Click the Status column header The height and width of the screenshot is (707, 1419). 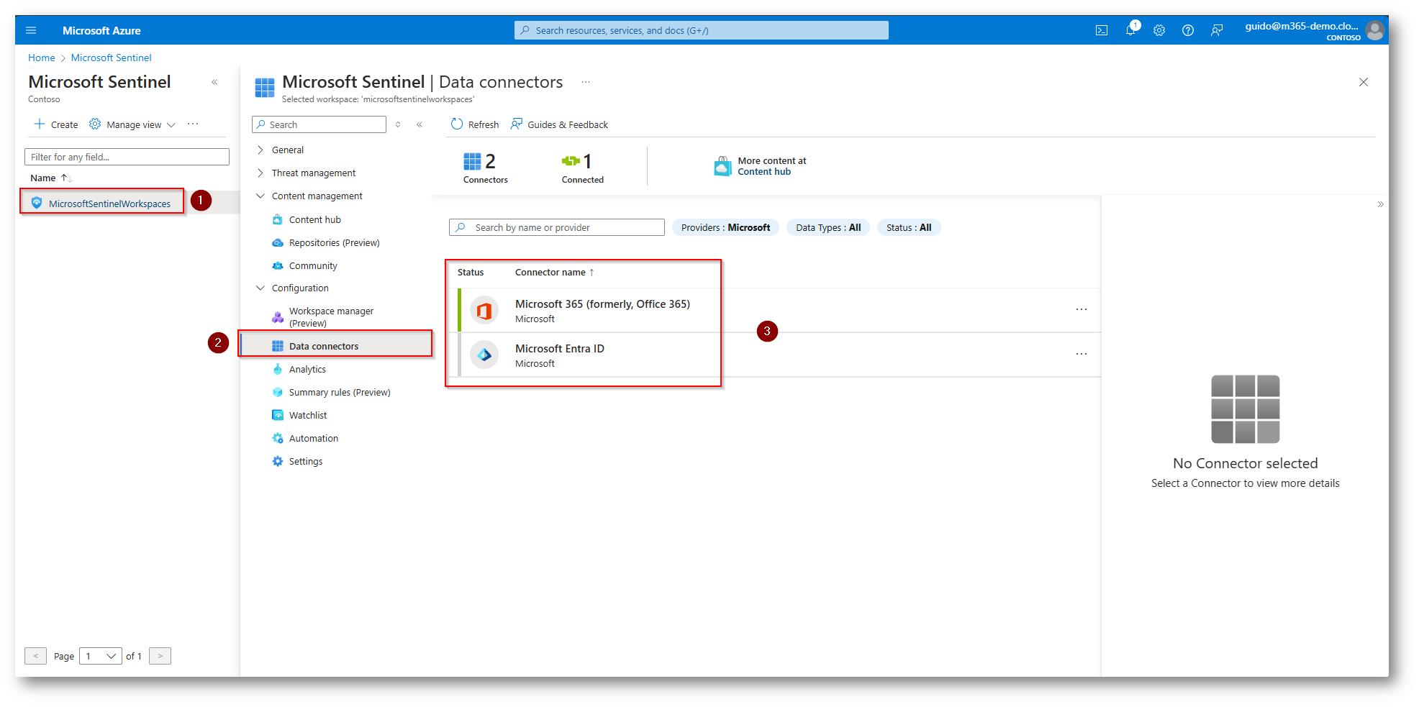point(471,272)
